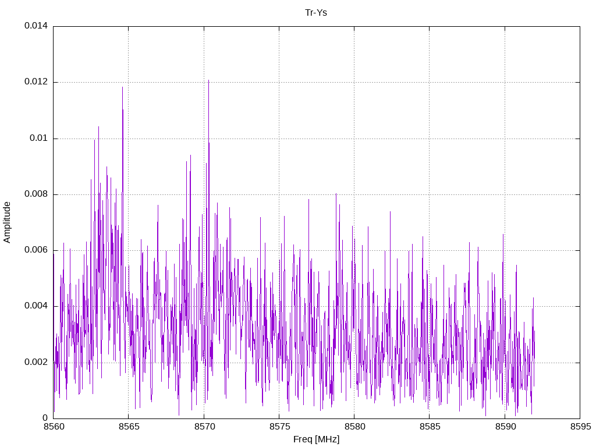Viewport: 596px width, 447px height.
Task: Click the plot title Tr-Ys
Action: pyautogui.click(x=316, y=12)
